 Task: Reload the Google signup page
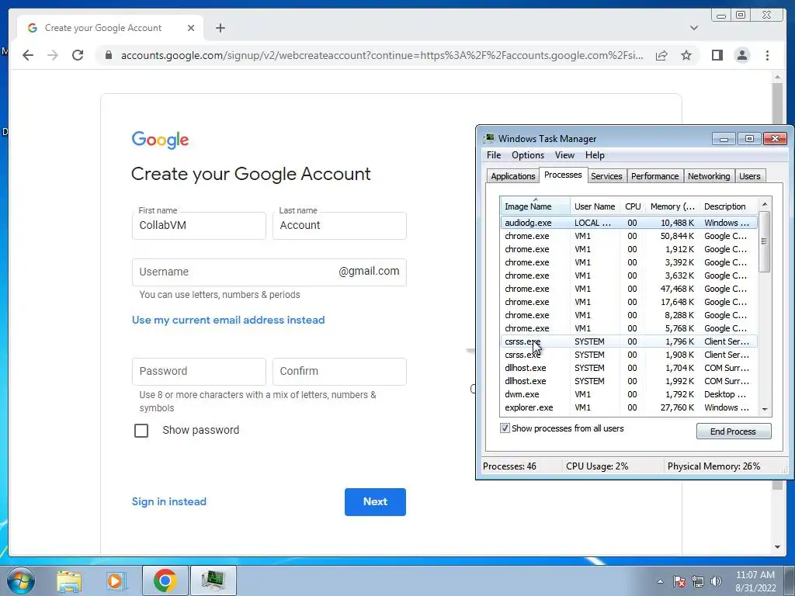tap(78, 55)
